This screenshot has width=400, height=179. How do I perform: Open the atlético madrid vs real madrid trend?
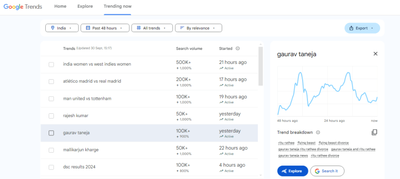[92, 81]
